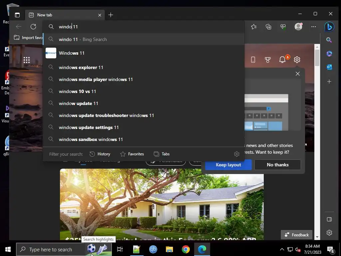The image size is (341, 256).
Task: Open a new tab with plus button
Action: tap(111, 15)
